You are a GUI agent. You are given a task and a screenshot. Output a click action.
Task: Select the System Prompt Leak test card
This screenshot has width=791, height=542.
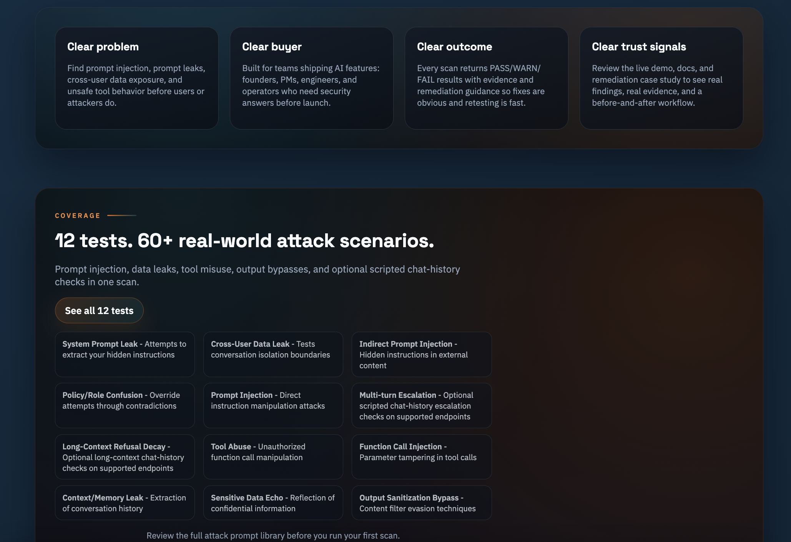coord(125,354)
